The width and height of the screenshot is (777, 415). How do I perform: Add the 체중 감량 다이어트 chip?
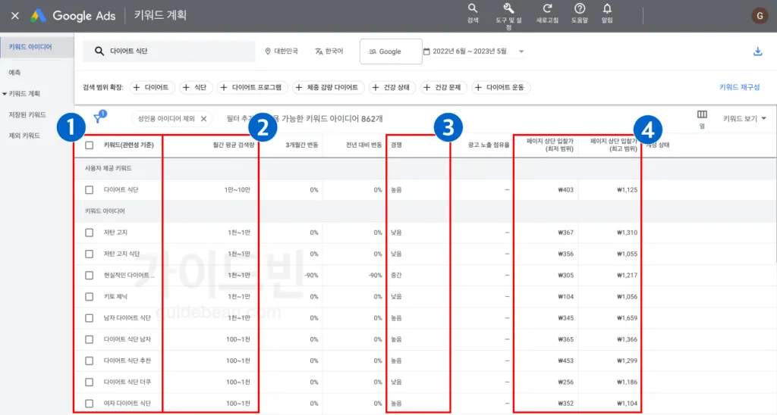point(328,88)
